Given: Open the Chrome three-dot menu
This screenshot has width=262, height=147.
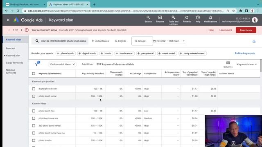Looking at the screenshot, I should 258,11.
